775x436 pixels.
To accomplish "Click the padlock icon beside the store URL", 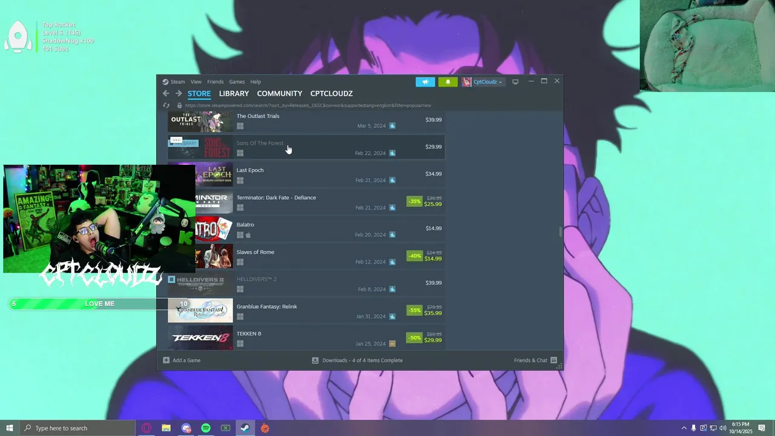I will (x=179, y=105).
